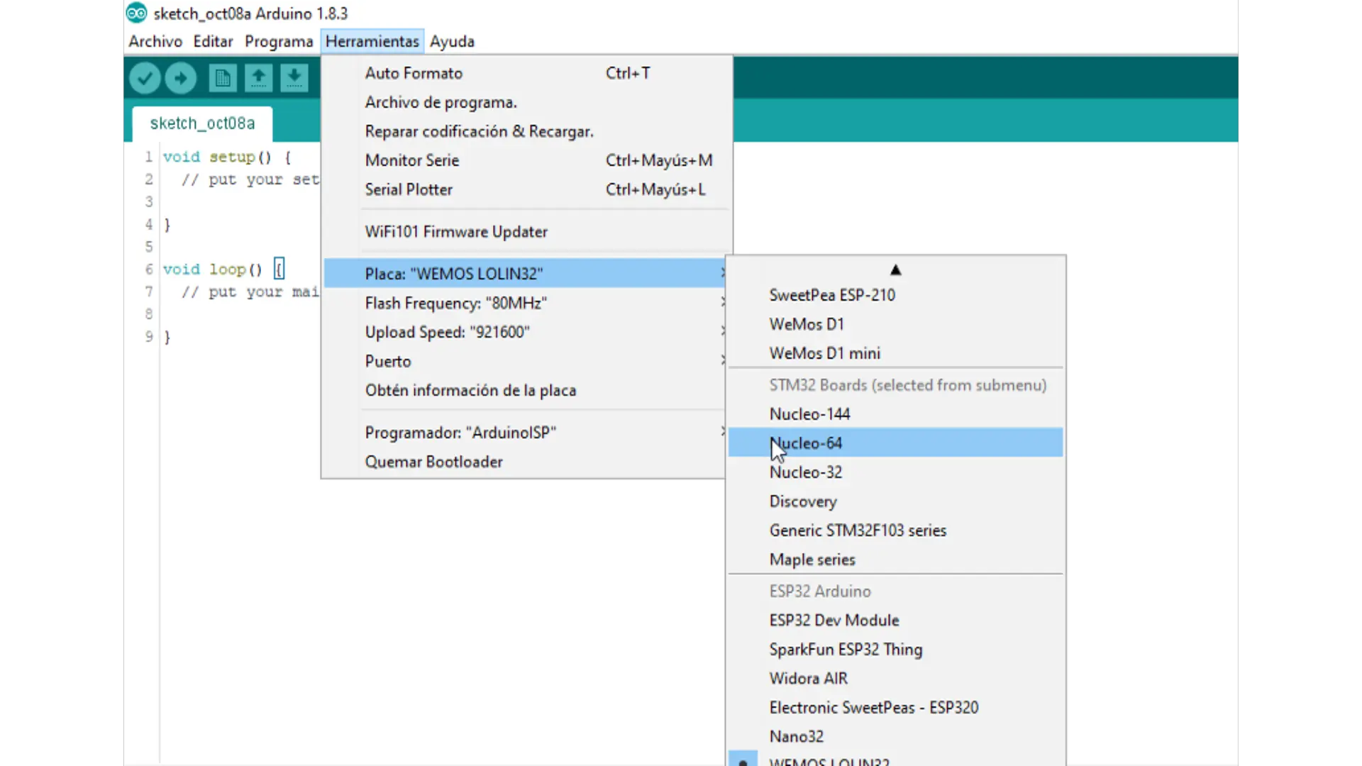Select Widora AIR board
This screenshot has height=766, width=1362.
895,678
